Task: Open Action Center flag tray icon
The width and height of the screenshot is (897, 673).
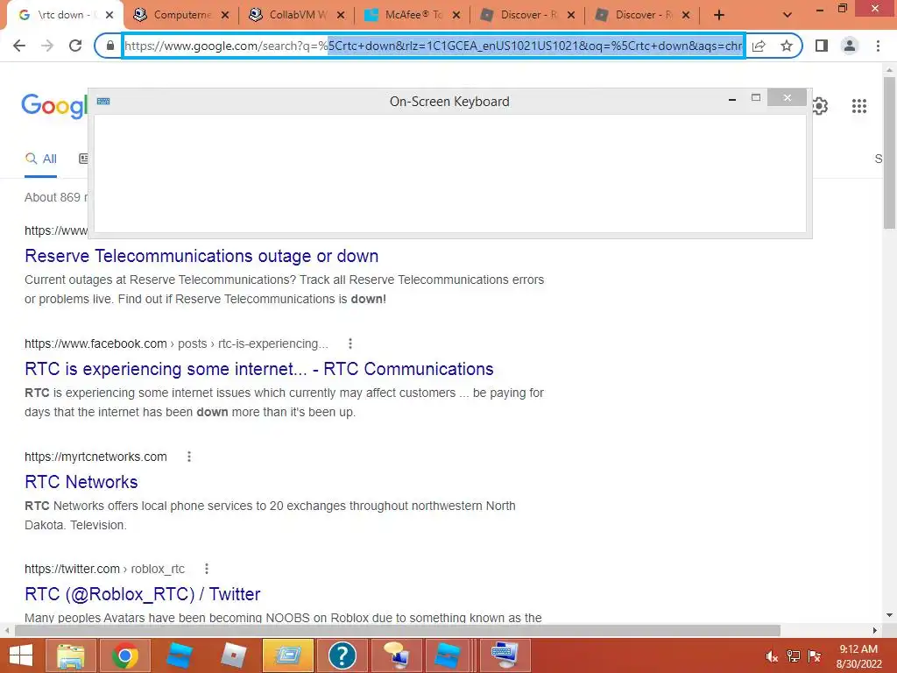Action: (x=815, y=656)
